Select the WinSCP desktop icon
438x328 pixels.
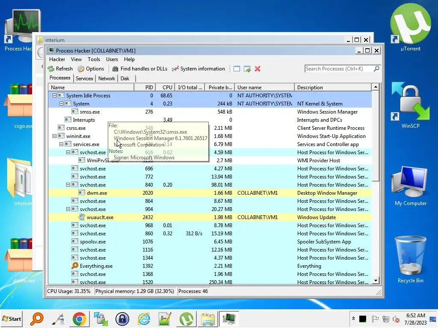click(410, 105)
